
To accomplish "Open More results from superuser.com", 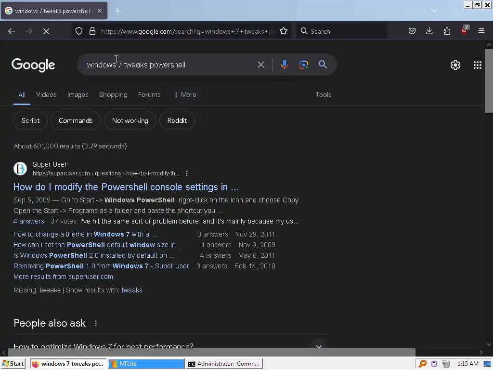I will pyautogui.click(x=63, y=277).
